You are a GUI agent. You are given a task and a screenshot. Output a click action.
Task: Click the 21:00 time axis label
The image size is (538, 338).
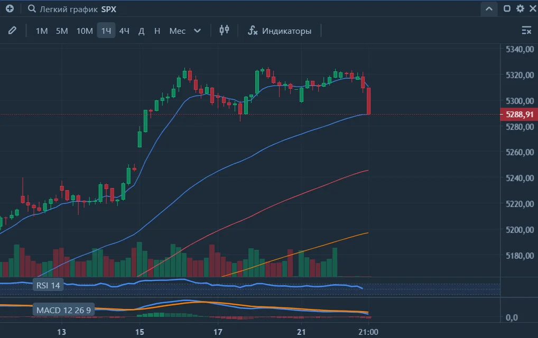(x=368, y=332)
